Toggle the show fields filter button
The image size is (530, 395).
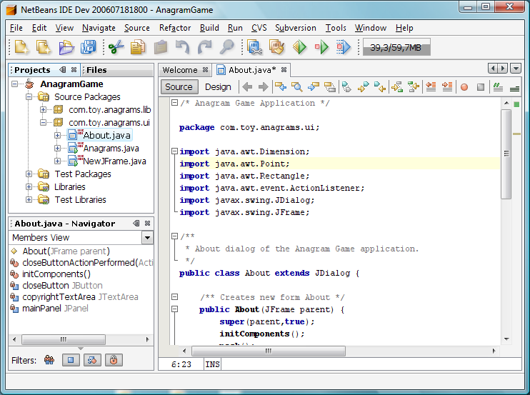pos(71,360)
